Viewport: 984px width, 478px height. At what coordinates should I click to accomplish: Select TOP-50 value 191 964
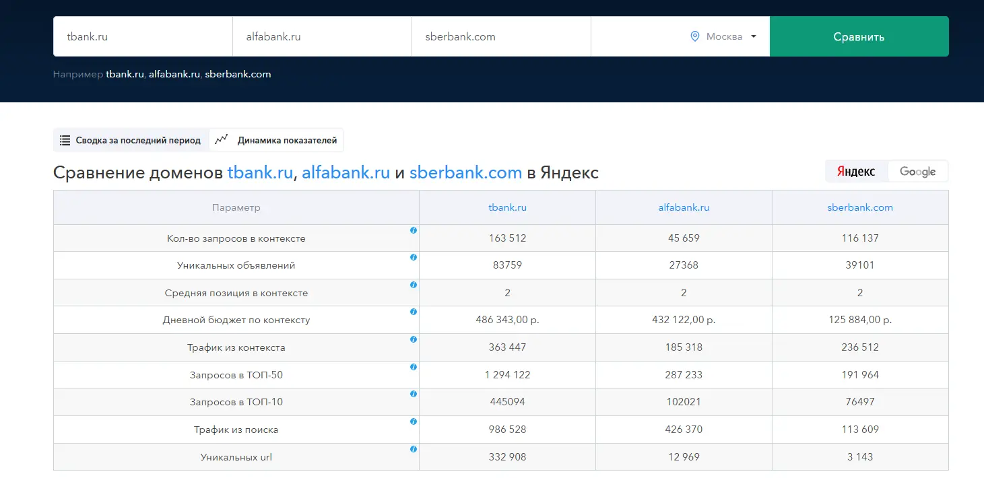pos(860,374)
